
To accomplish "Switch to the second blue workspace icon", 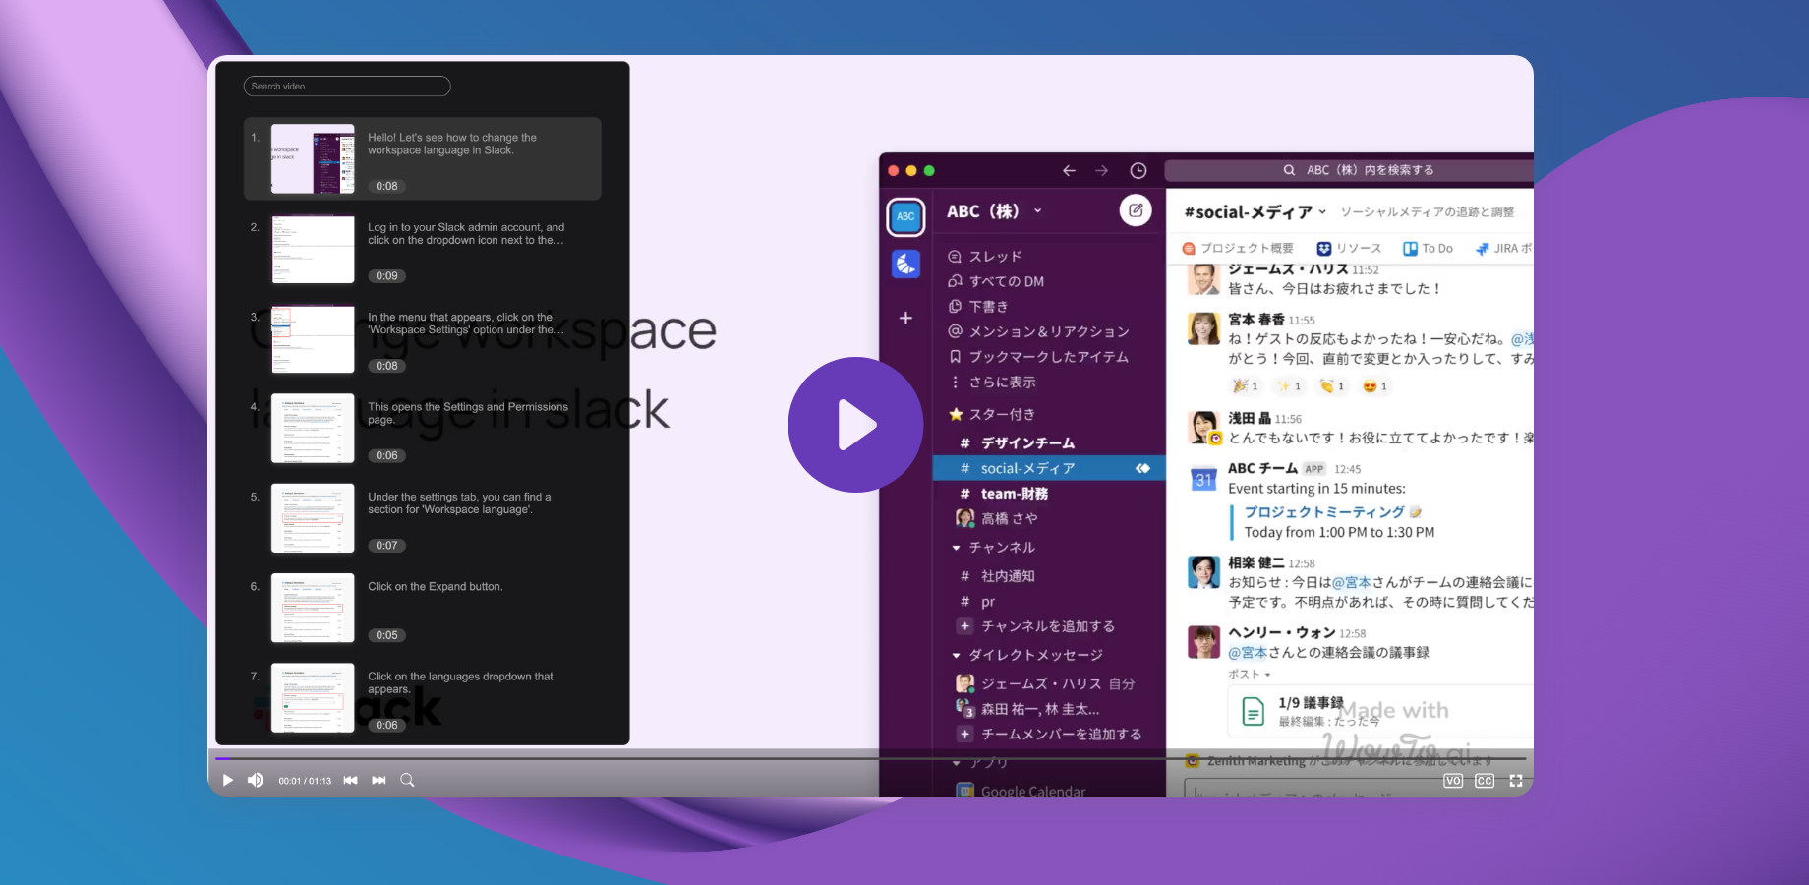I will point(905,264).
